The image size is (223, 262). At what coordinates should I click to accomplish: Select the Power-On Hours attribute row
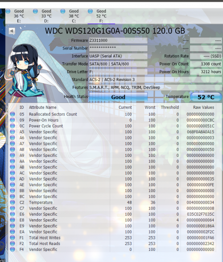tap(112, 120)
